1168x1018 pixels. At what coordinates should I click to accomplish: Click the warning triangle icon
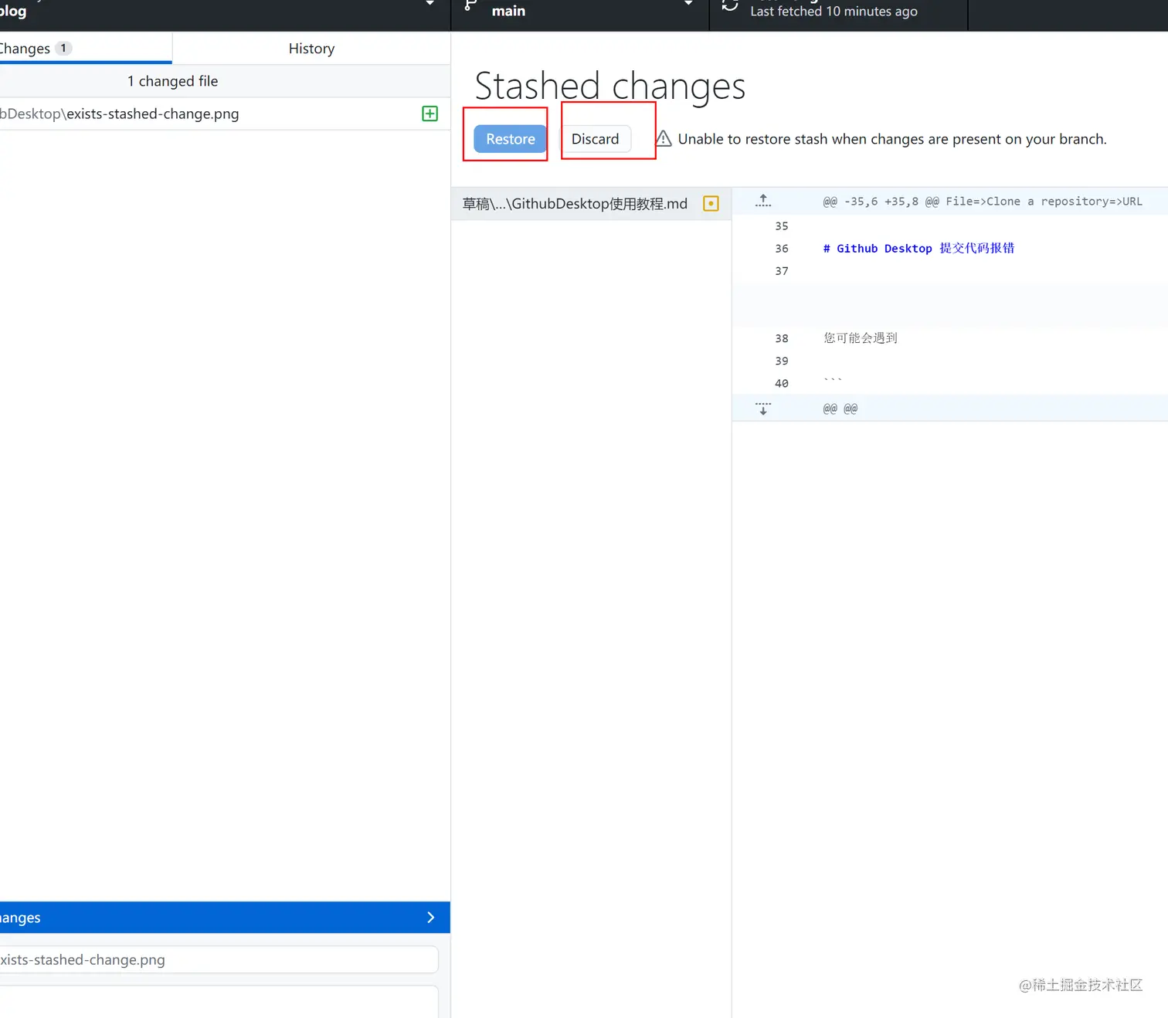(664, 139)
